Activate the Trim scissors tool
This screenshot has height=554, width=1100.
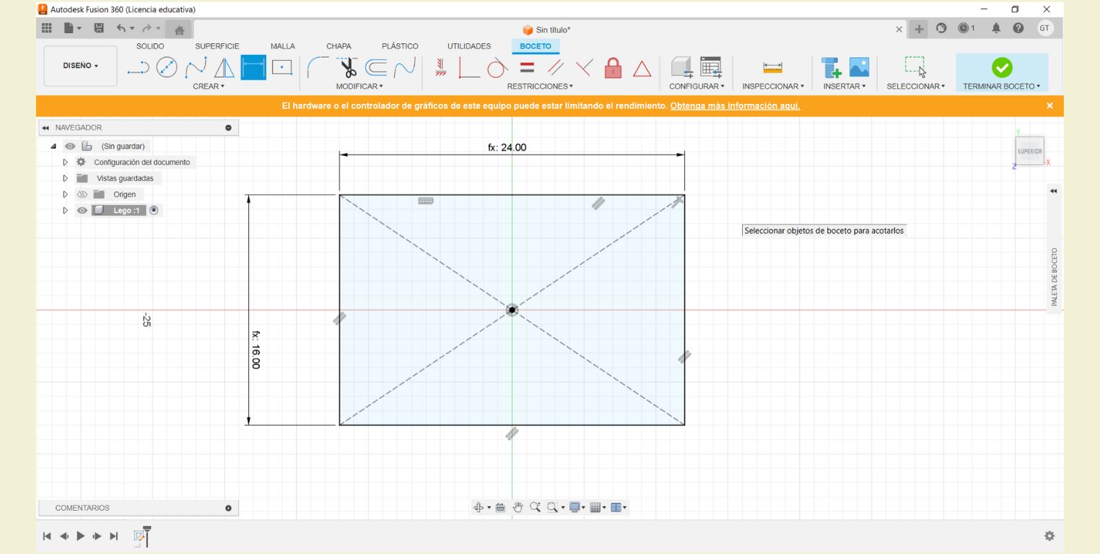tap(347, 68)
